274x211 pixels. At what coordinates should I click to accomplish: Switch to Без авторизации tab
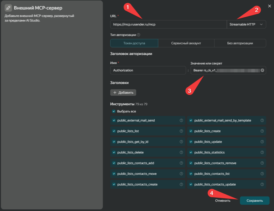240,43
